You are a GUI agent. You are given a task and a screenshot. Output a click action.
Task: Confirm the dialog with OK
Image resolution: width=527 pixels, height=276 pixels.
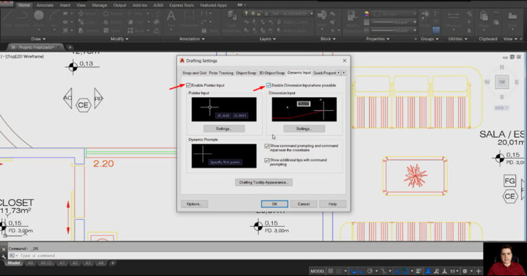(274, 204)
